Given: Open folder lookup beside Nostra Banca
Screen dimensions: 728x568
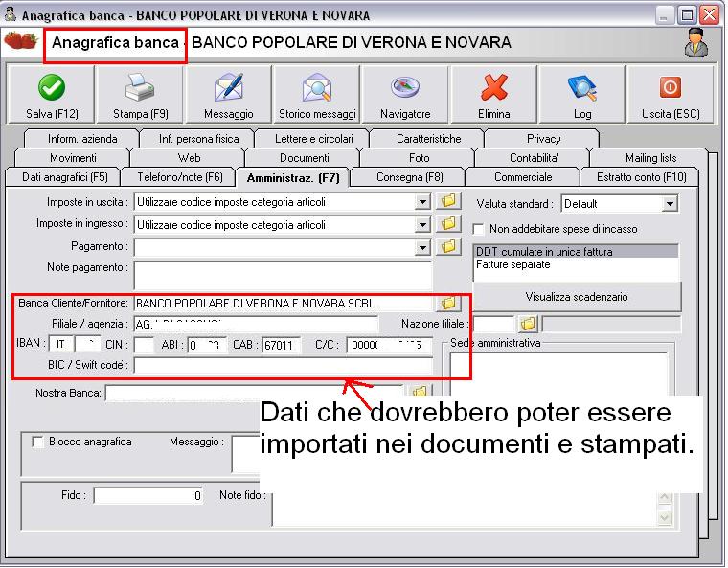Looking at the screenshot, I should 420,391.
